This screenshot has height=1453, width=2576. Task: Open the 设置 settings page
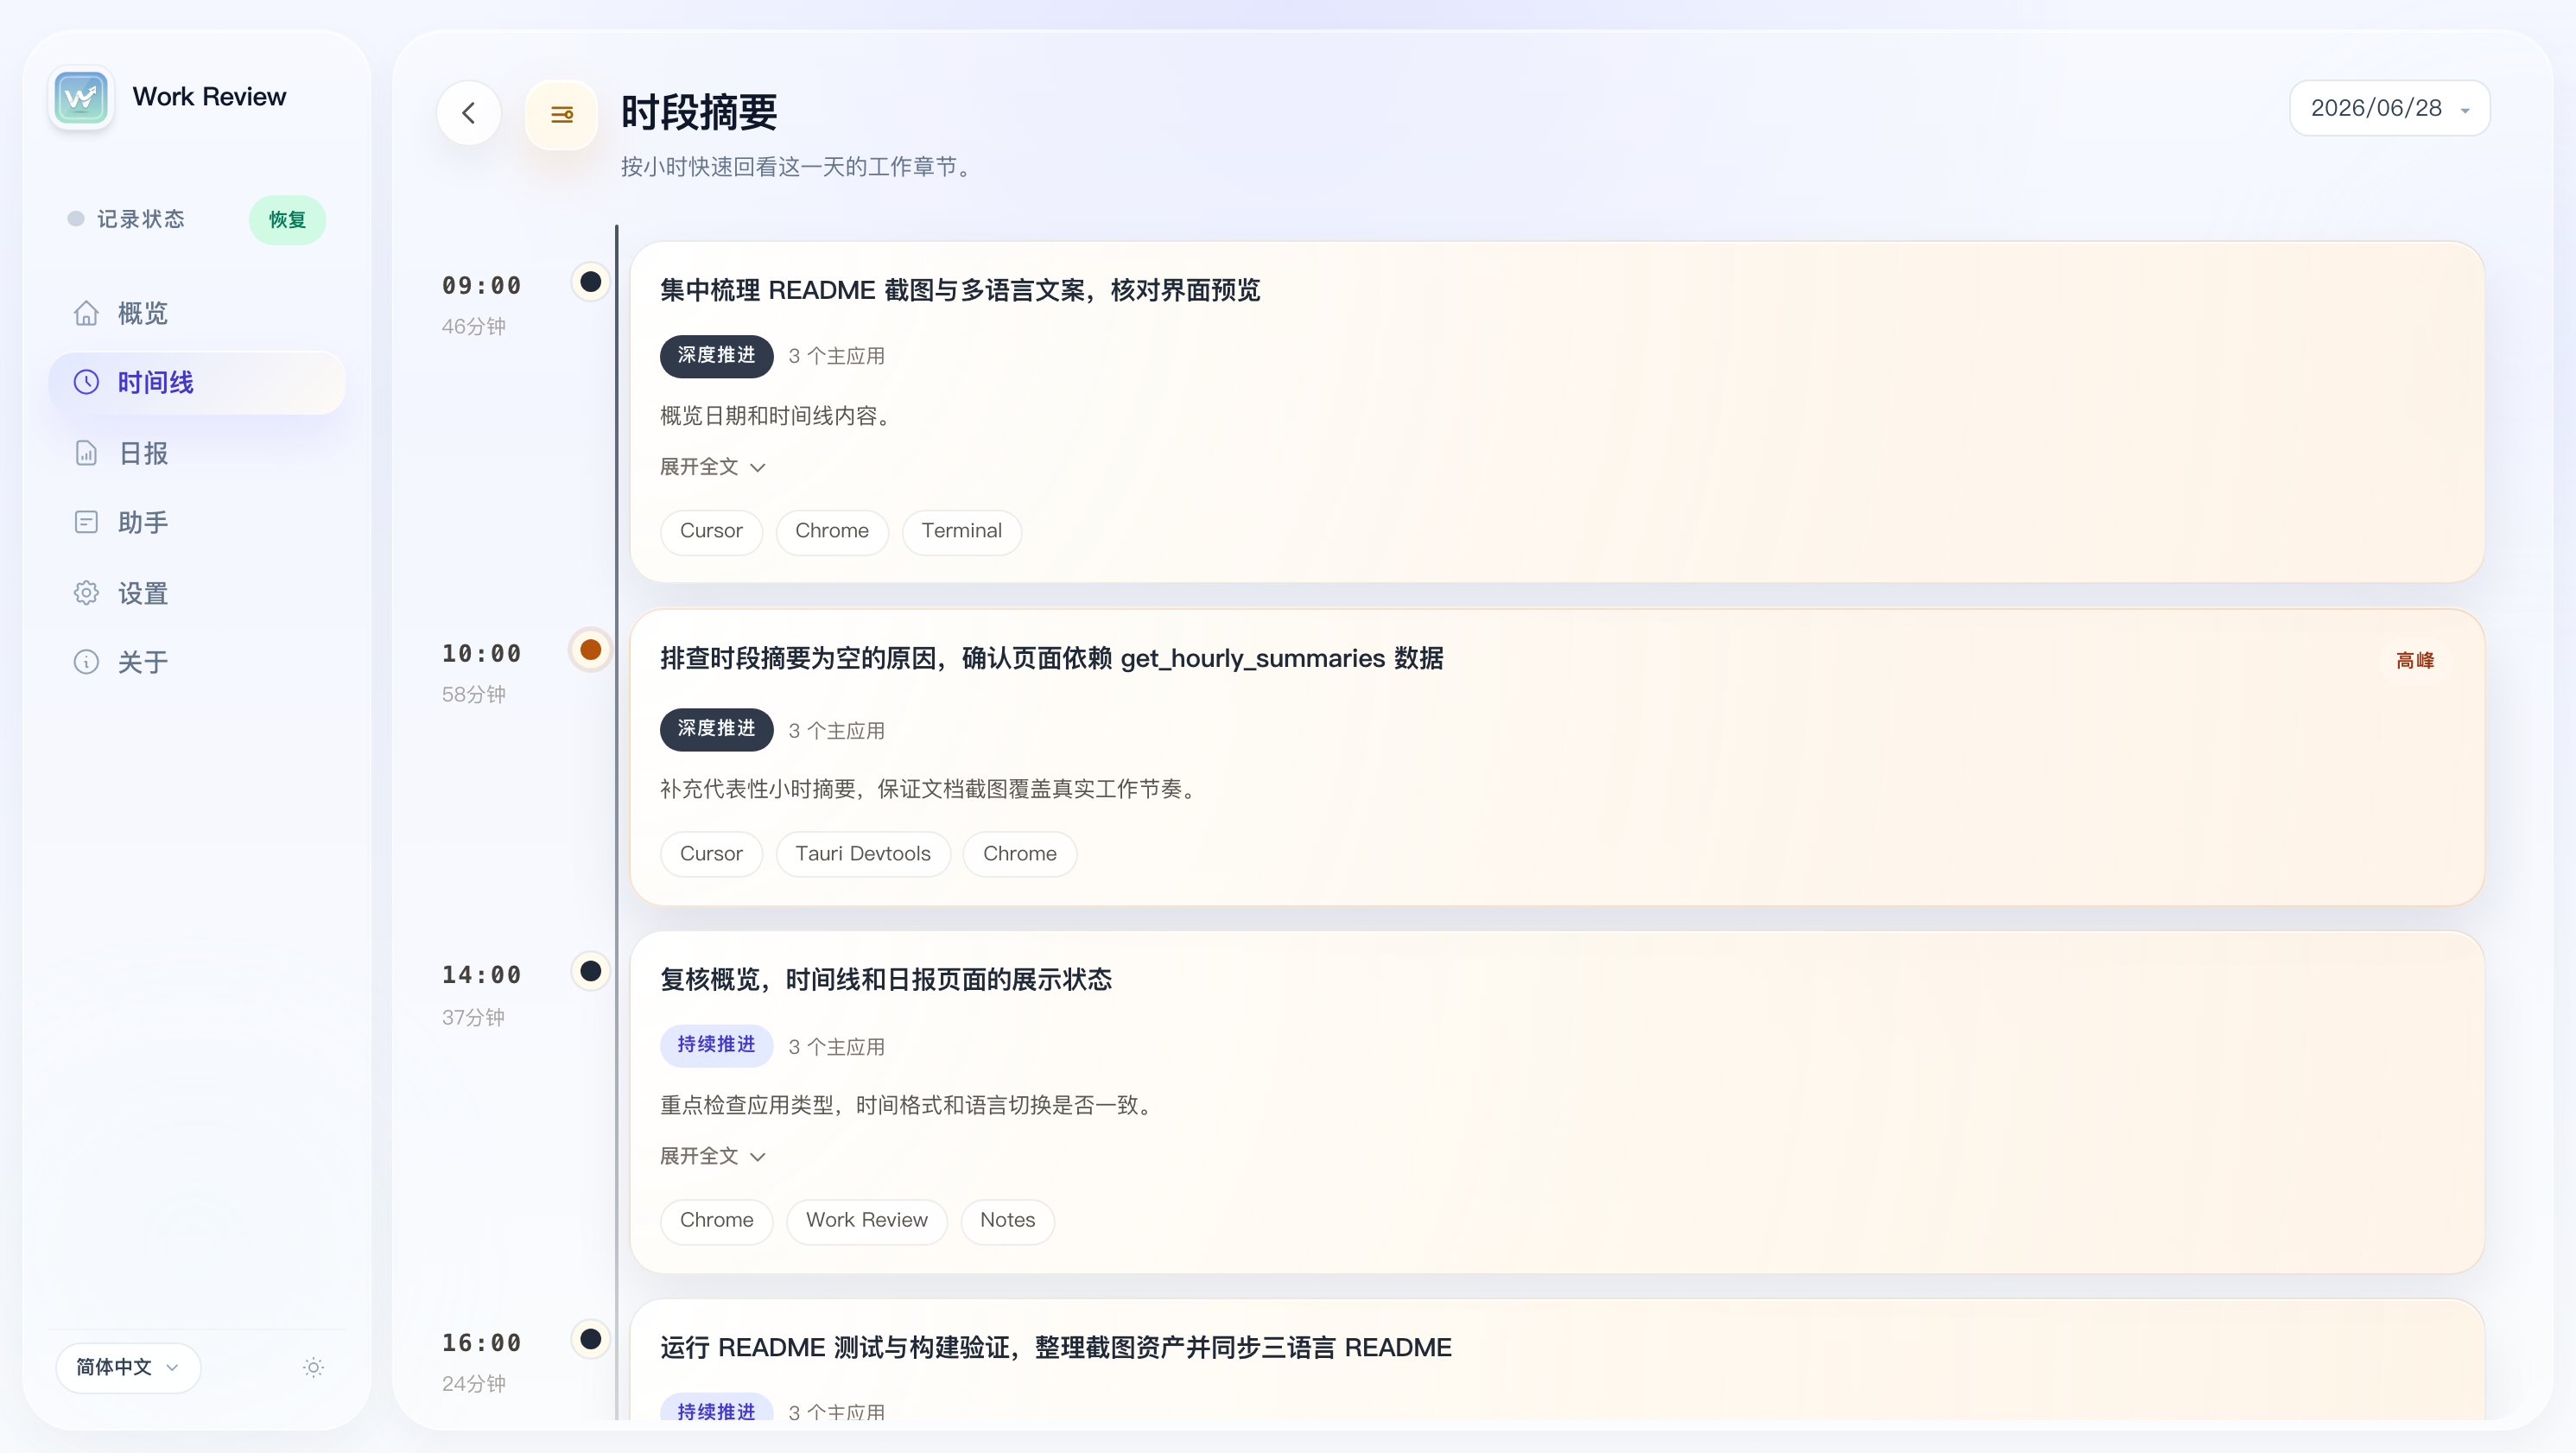[197, 592]
